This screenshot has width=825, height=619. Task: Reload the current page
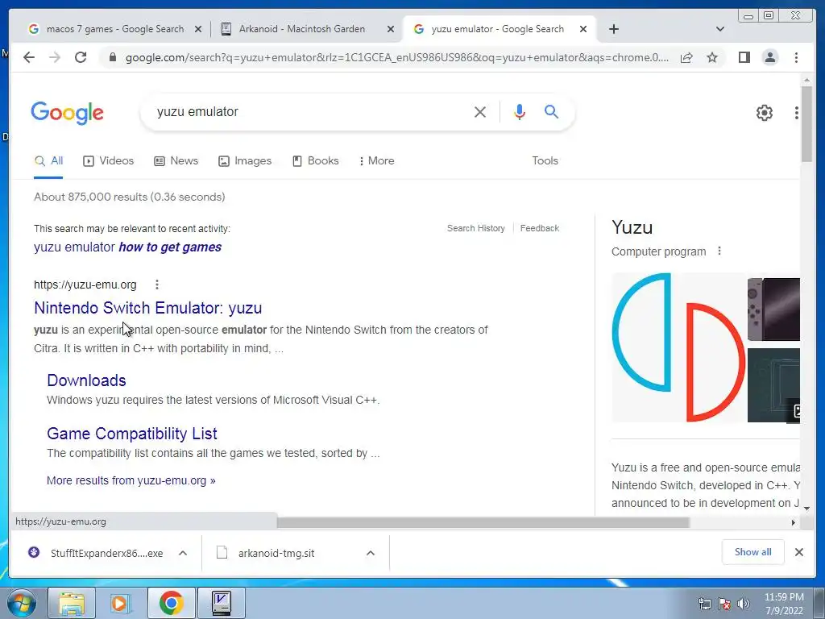point(81,57)
